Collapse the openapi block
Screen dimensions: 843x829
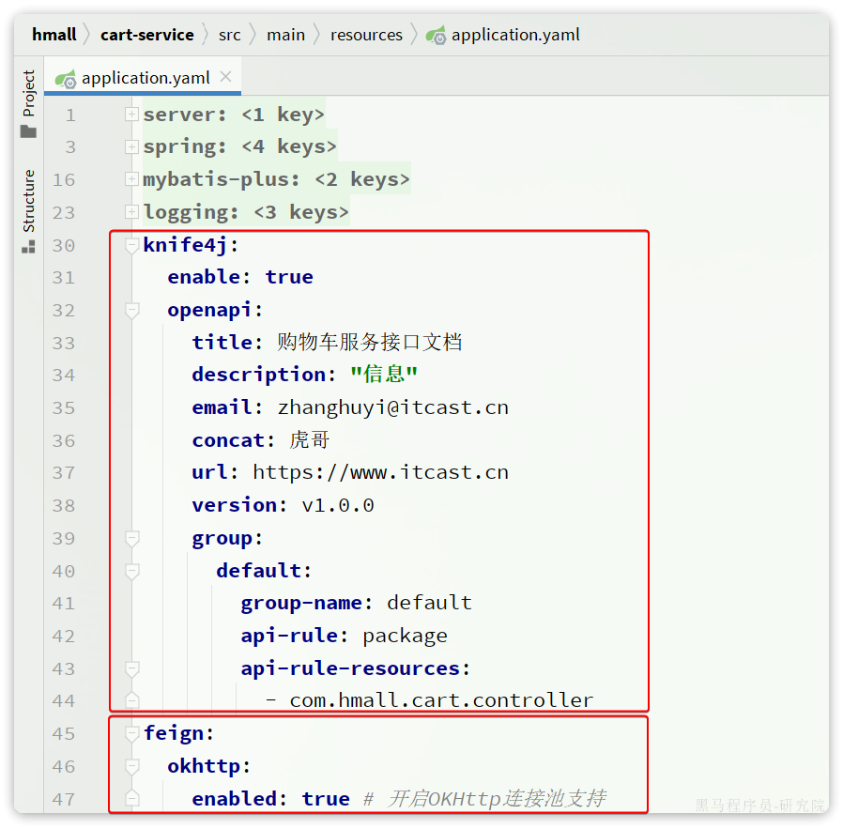pos(131,311)
